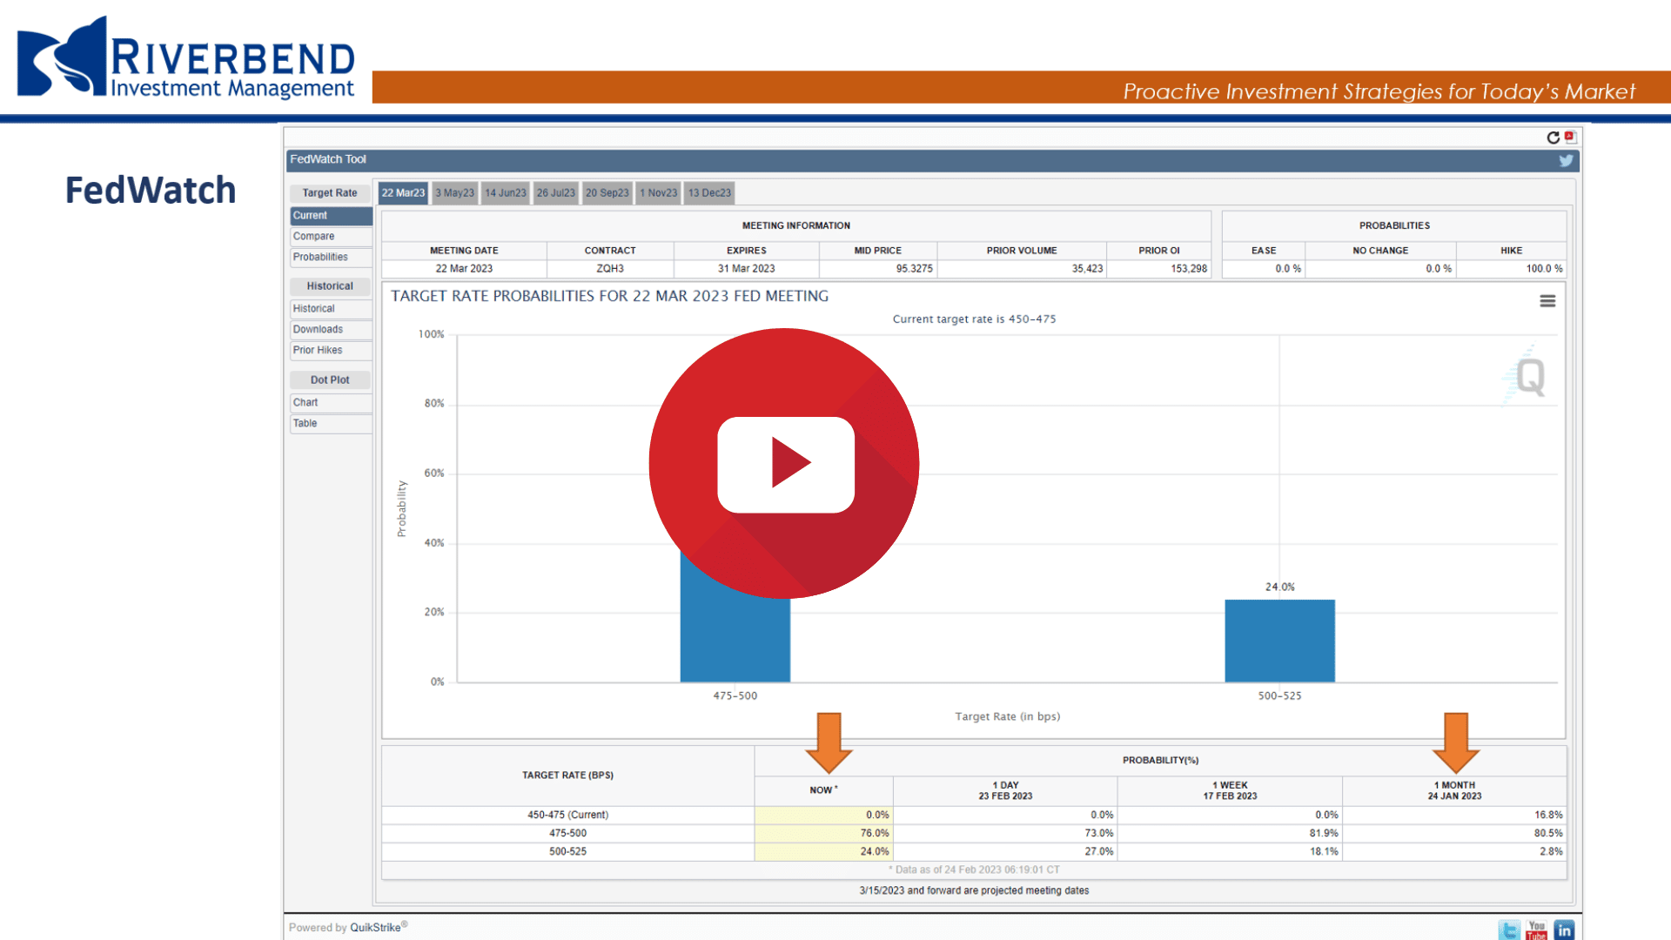Click the MID PRICE value 95.3275
Screen dimensions: 1671x940
click(x=914, y=269)
